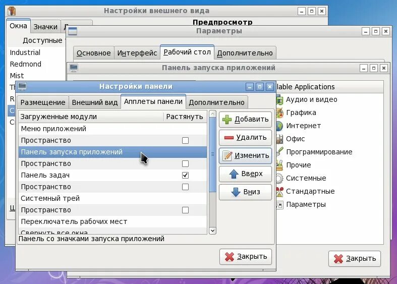Click the Интернет globe icon
Viewport: 397px width, 284px height.
tap(279, 126)
